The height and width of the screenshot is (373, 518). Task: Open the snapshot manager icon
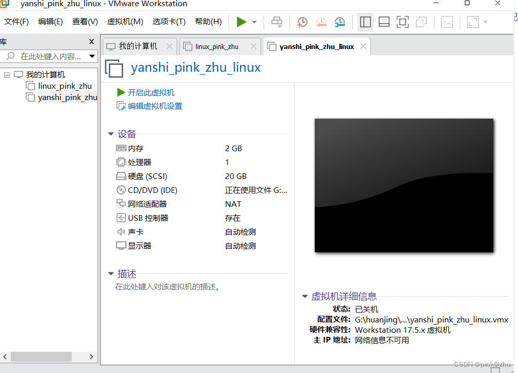(339, 22)
